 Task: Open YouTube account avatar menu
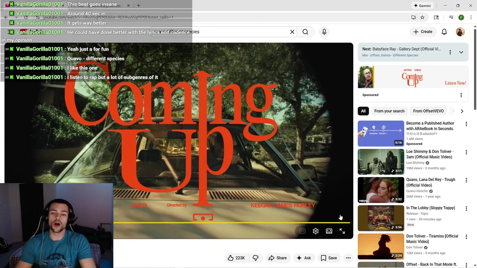460,32
